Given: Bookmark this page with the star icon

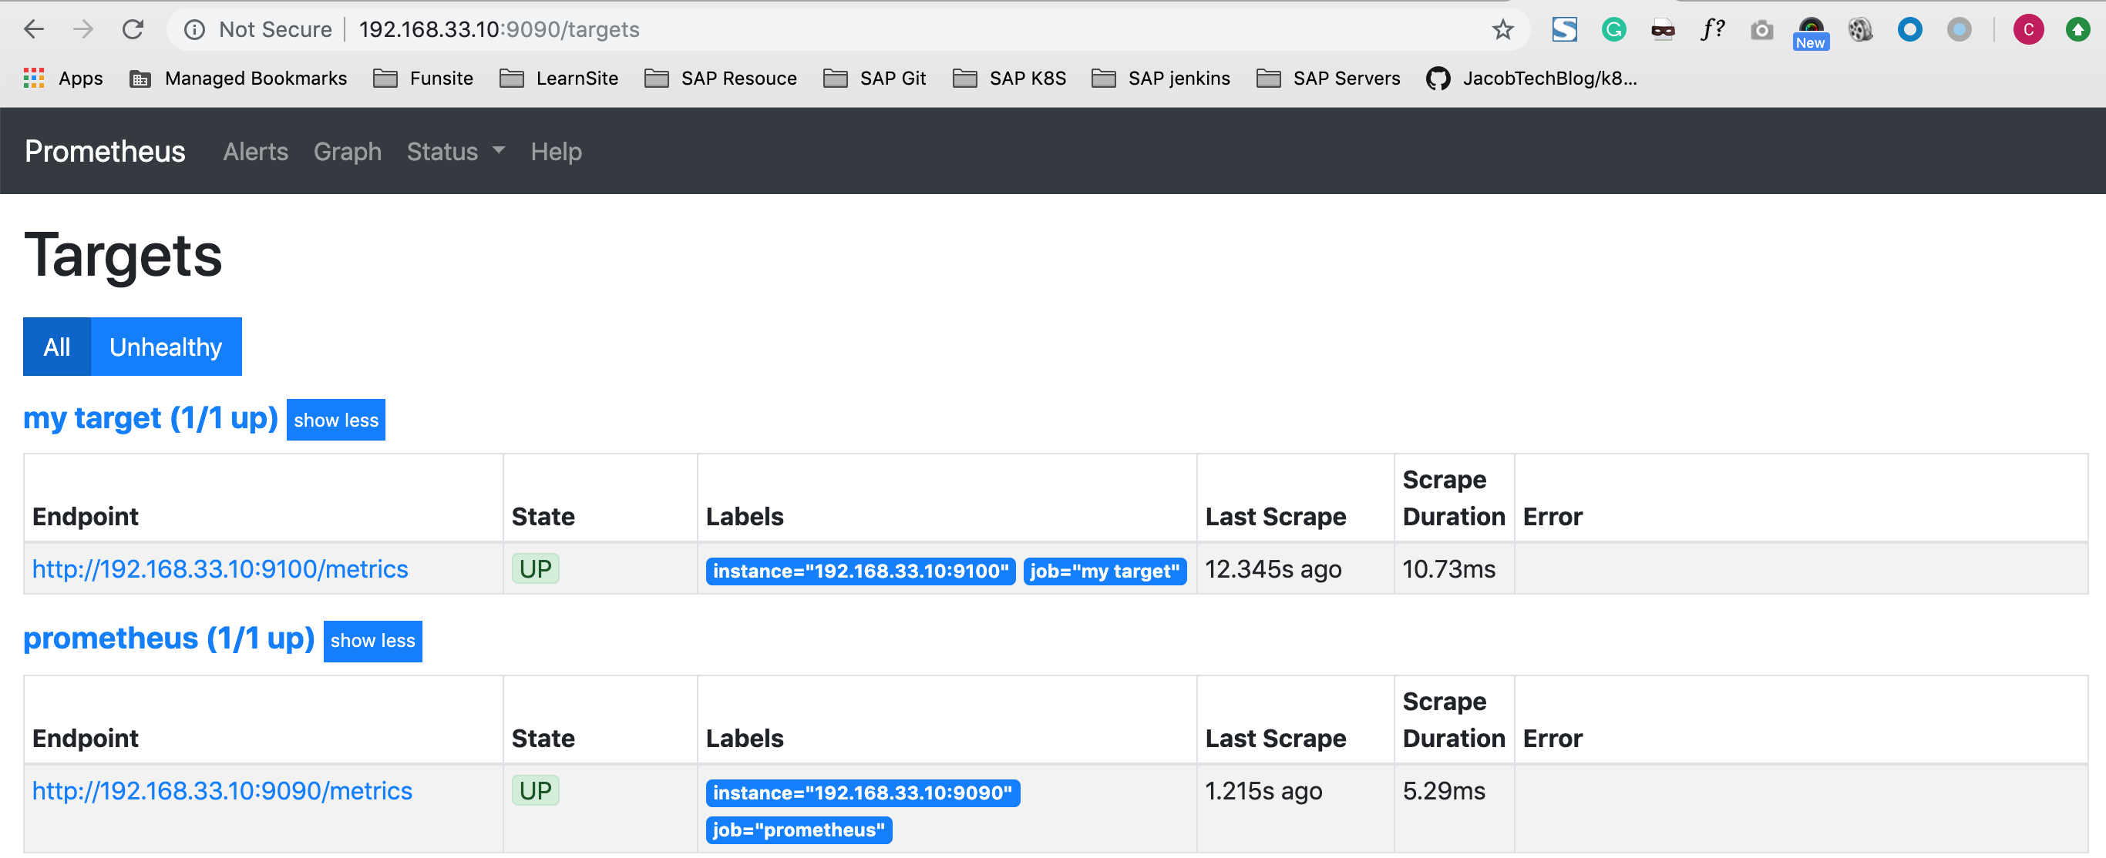Looking at the screenshot, I should pyautogui.click(x=1502, y=30).
